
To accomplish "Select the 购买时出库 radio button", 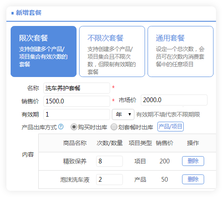I will coord(74,127).
